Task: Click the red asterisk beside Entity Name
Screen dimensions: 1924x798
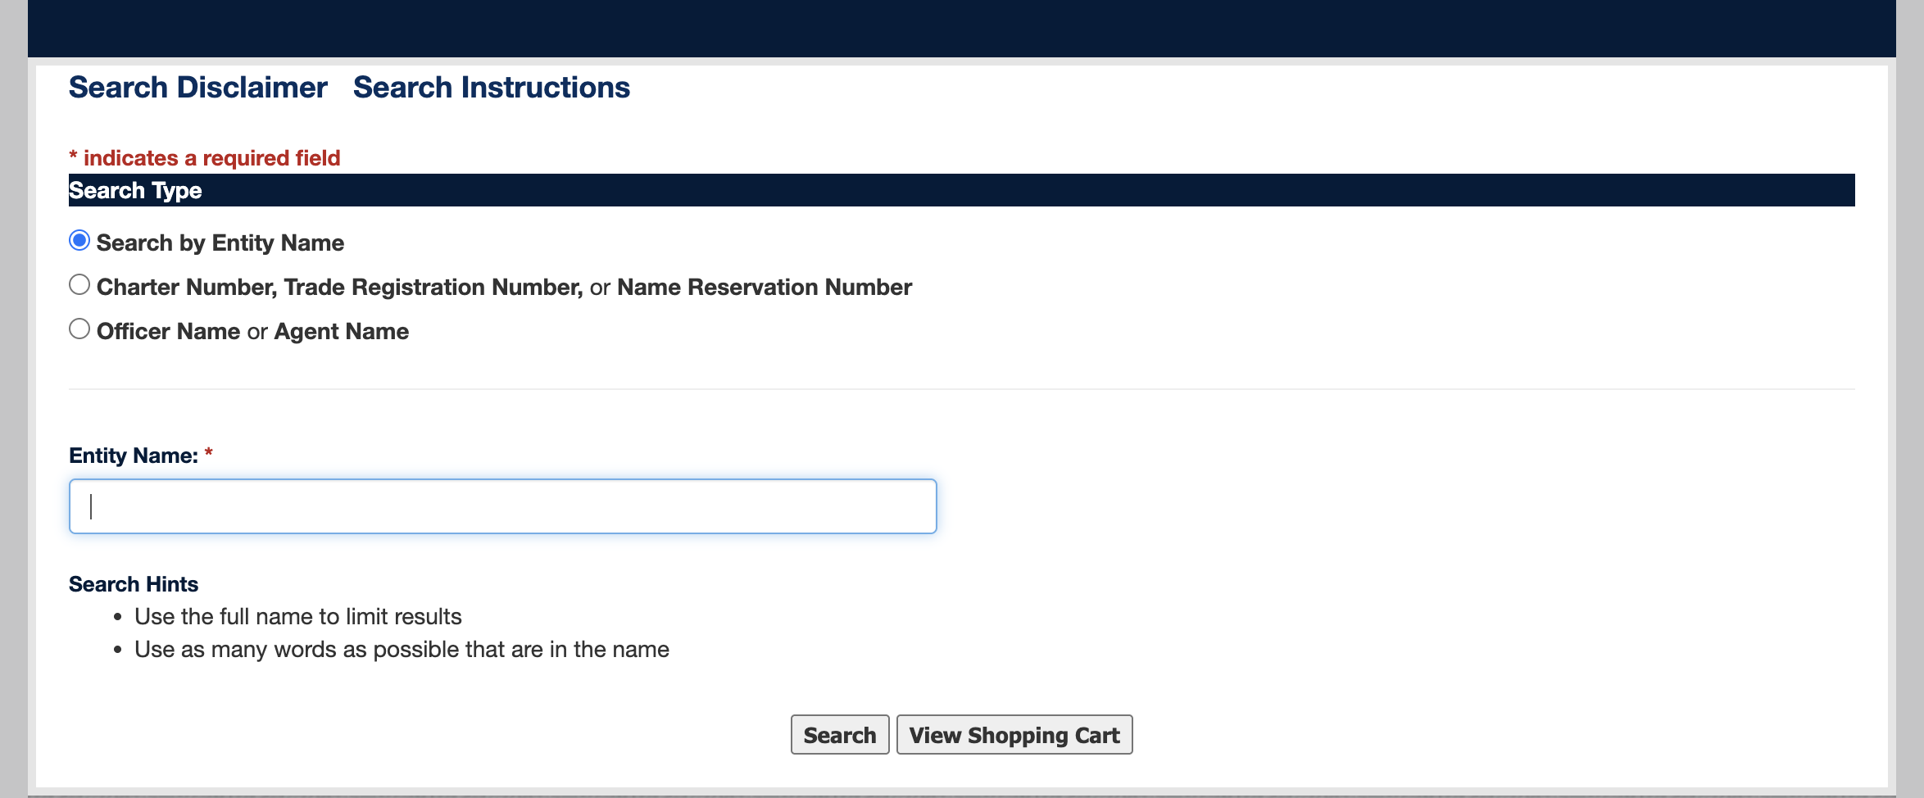Action: (209, 453)
